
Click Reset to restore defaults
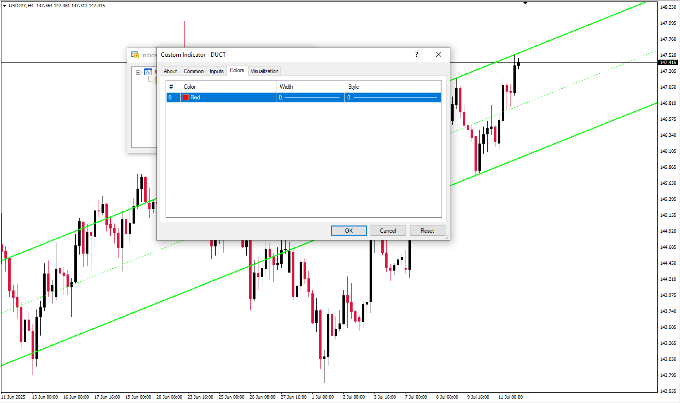click(427, 230)
